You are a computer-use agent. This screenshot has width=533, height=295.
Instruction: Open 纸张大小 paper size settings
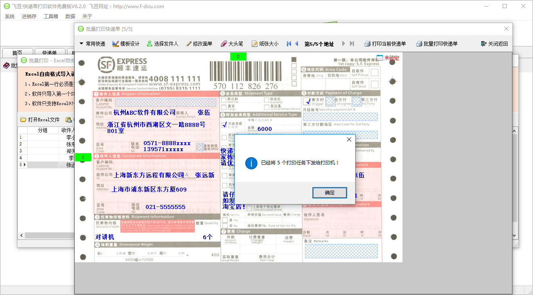(x=265, y=44)
